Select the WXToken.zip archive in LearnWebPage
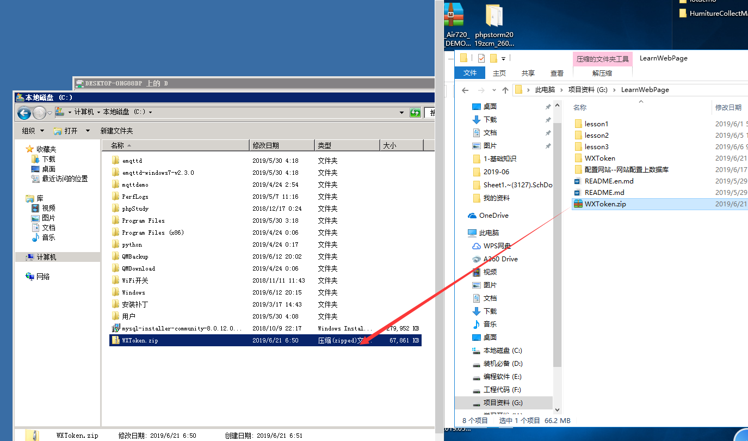The height and width of the screenshot is (441, 748). click(x=600, y=204)
